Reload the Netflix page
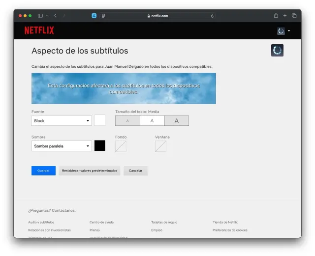Viewport: 315px width, 256px height. tap(212, 16)
